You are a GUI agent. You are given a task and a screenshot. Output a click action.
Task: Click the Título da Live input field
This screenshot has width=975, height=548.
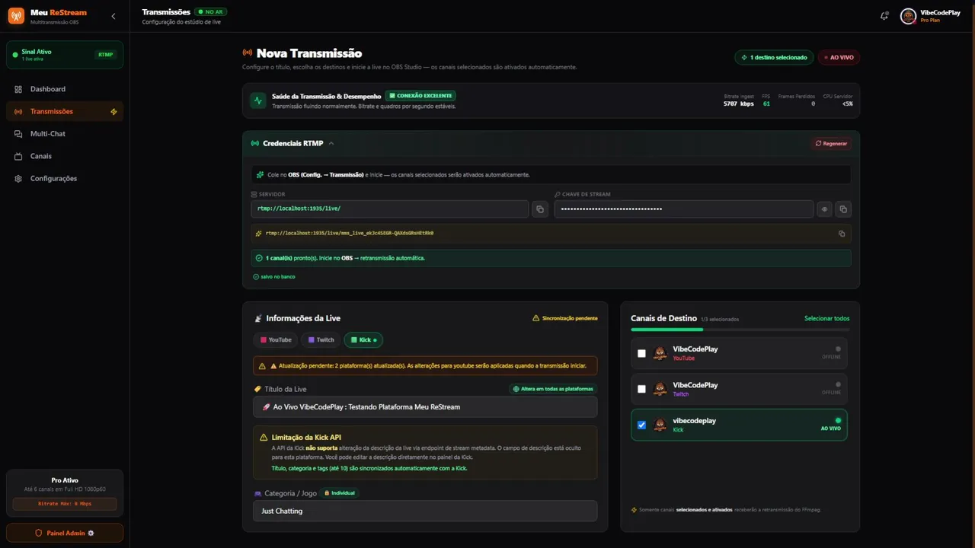425,406
